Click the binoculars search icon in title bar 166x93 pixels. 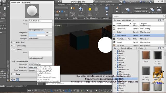pos(121,2)
